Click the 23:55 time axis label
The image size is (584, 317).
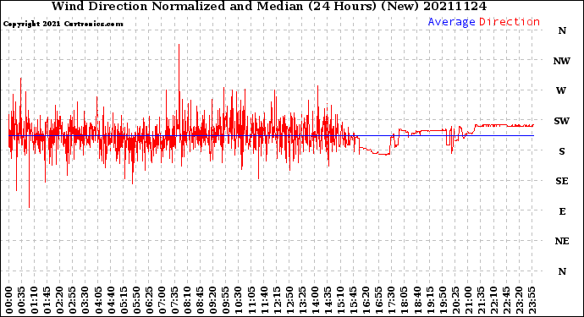(x=532, y=300)
